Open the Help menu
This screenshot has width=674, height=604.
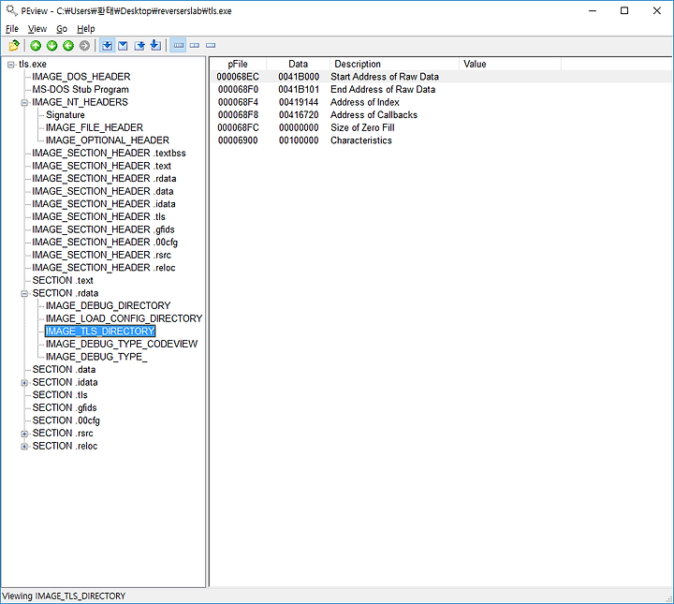(86, 29)
